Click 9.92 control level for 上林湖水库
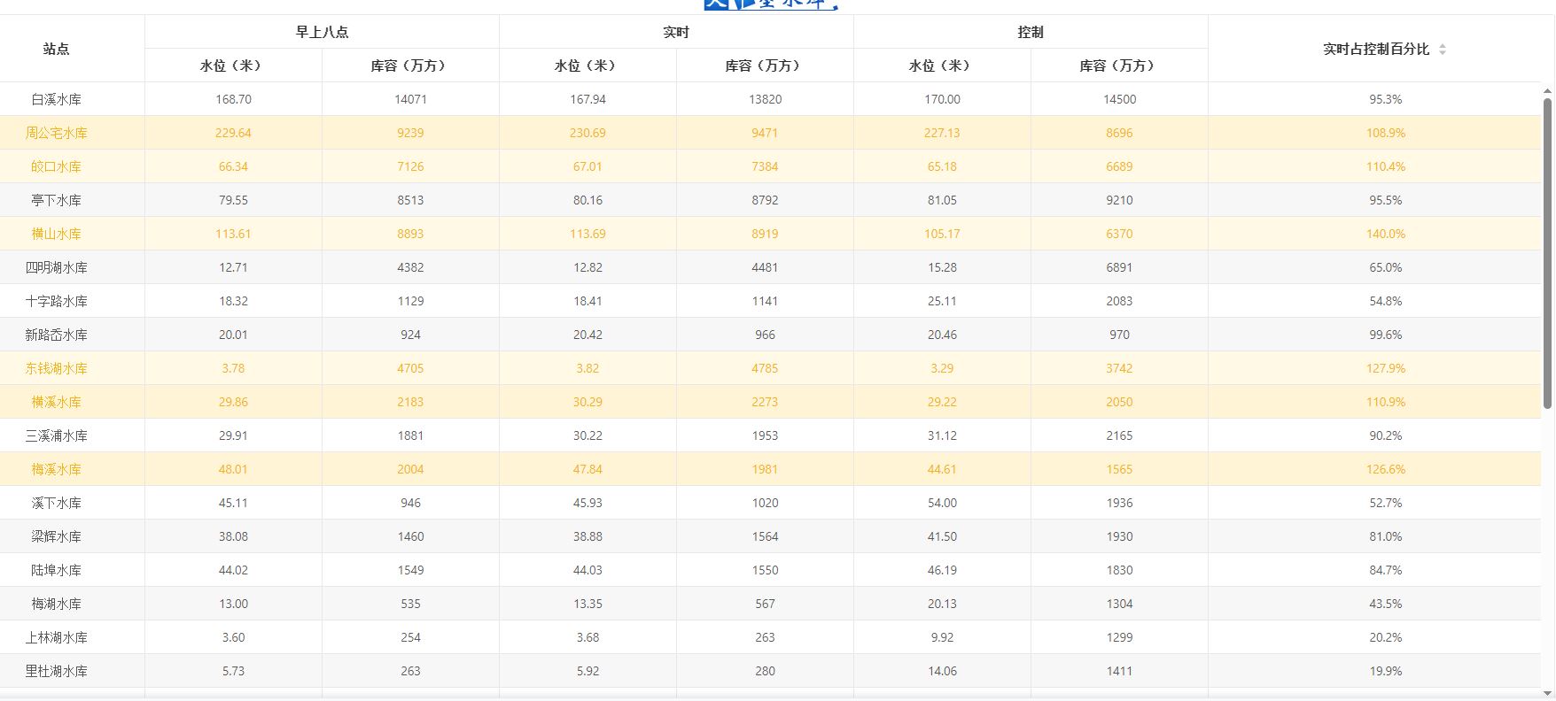 pyautogui.click(x=942, y=637)
